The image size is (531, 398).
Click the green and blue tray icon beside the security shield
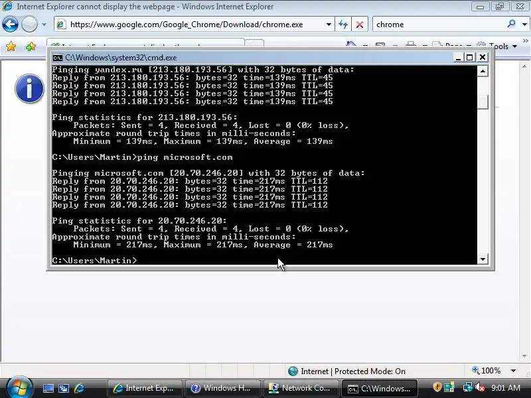click(x=449, y=387)
